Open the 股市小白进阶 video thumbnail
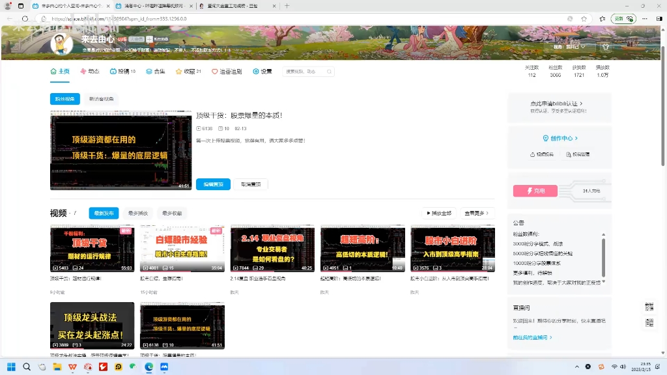 pyautogui.click(x=453, y=248)
